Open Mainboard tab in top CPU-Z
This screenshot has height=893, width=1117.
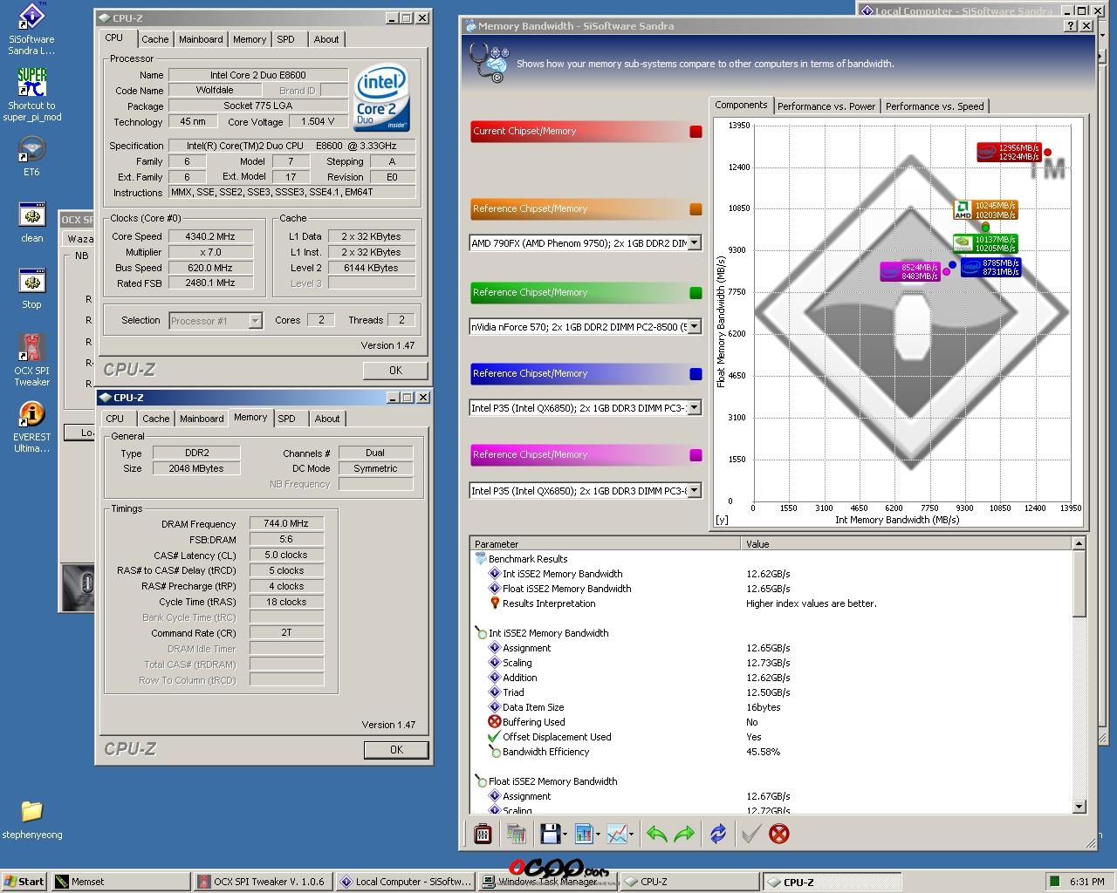coord(201,39)
